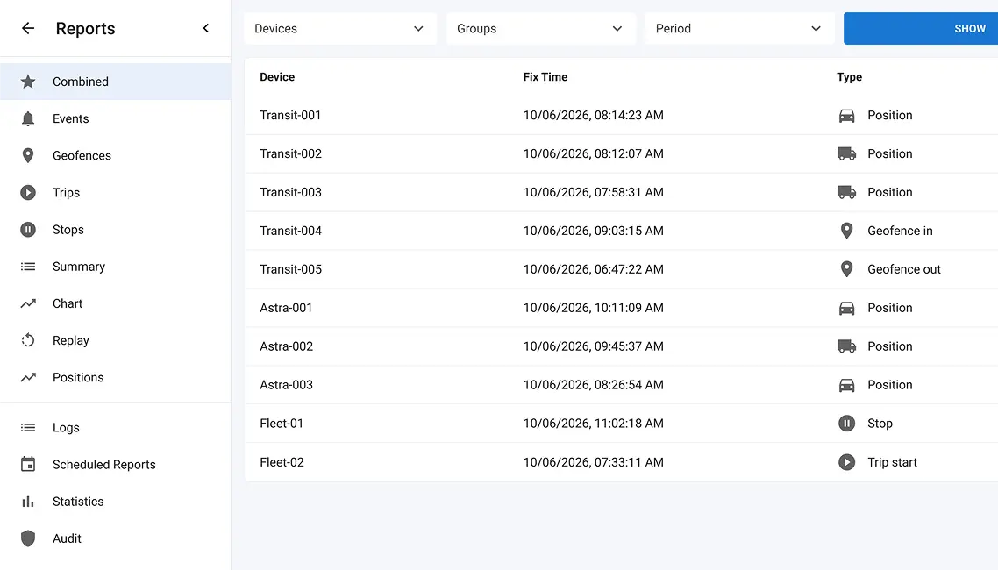Open the Trips report menu item
Viewport: 998px width, 570px height.
[115, 193]
